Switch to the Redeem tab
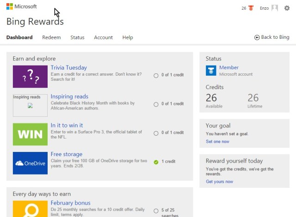Screen dimensions: 296x217 (51, 37)
